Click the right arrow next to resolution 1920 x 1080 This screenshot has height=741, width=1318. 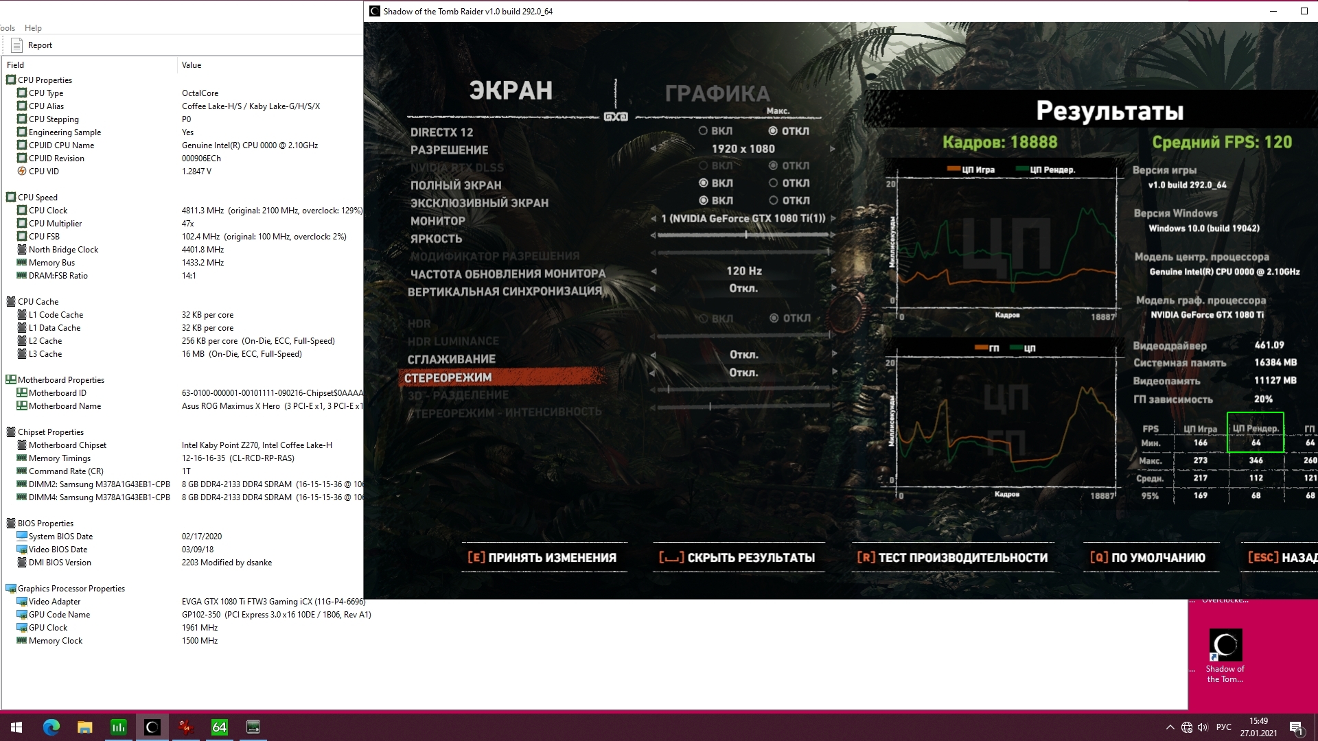tap(833, 149)
